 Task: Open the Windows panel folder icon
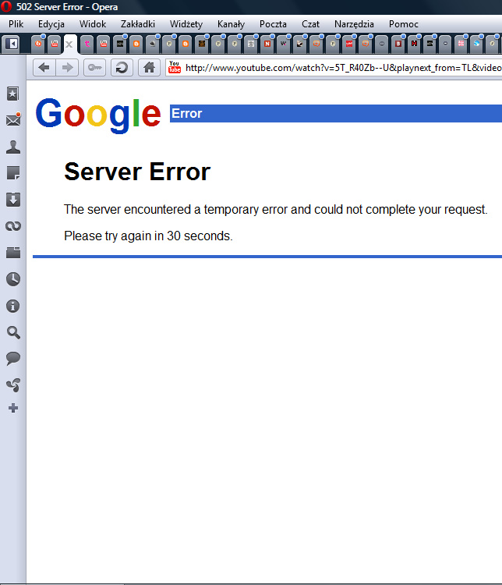pyautogui.click(x=13, y=253)
